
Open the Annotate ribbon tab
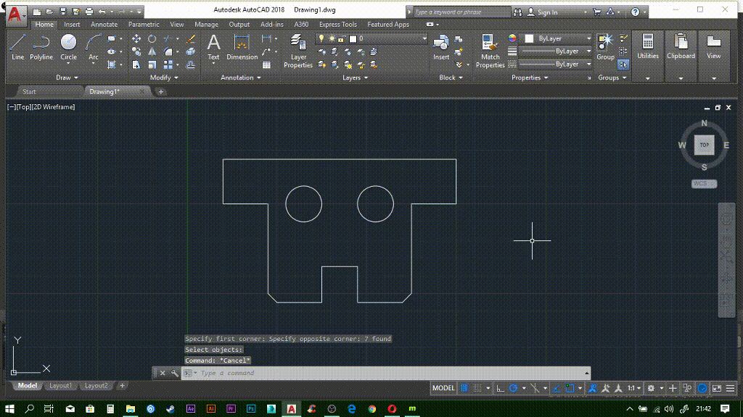click(104, 24)
